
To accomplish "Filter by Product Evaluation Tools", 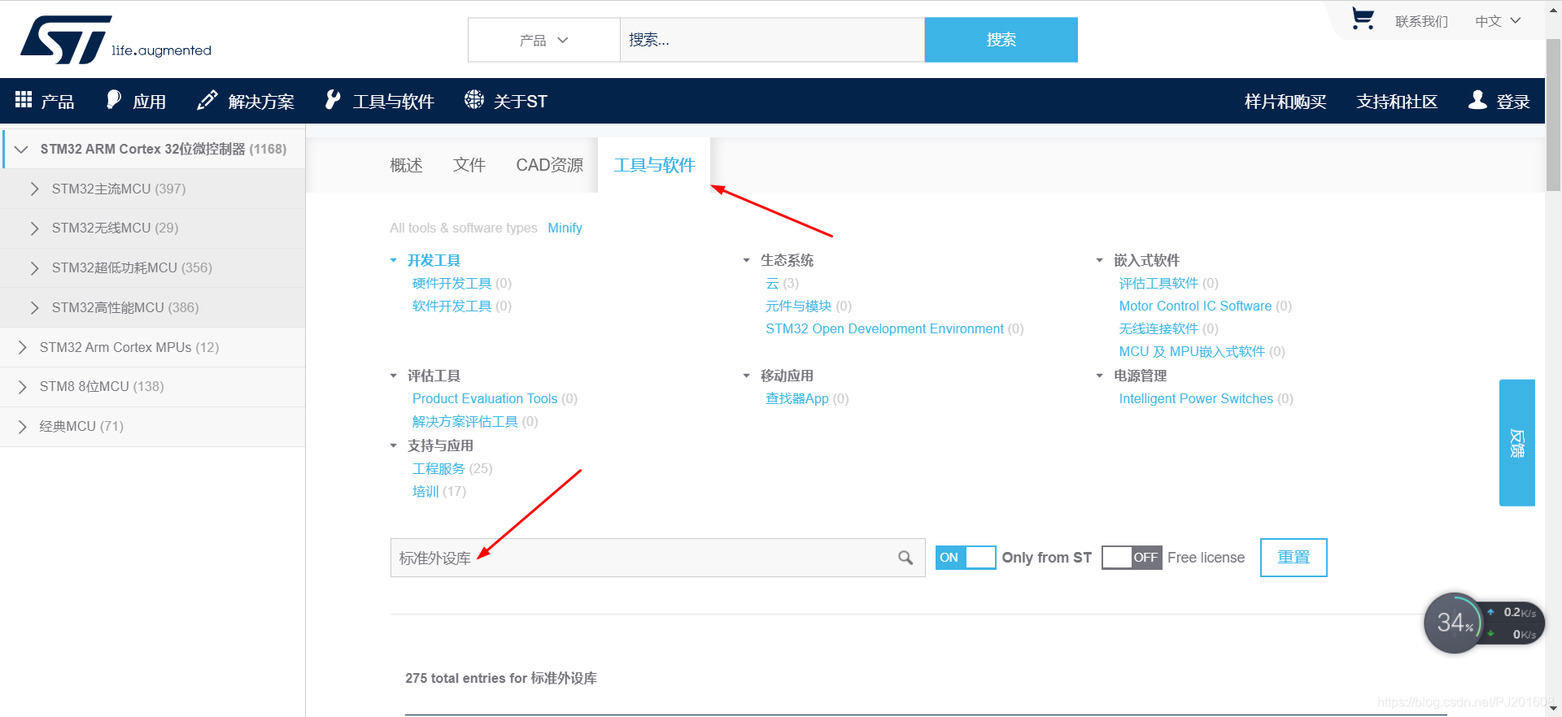I will click(485, 398).
